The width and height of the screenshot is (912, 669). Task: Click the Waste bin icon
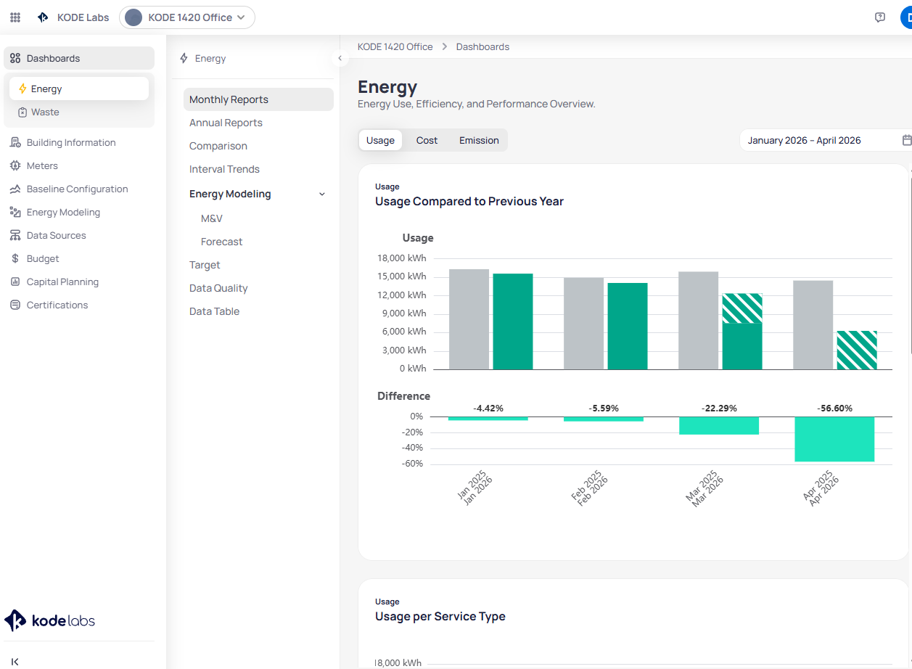point(22,112)
